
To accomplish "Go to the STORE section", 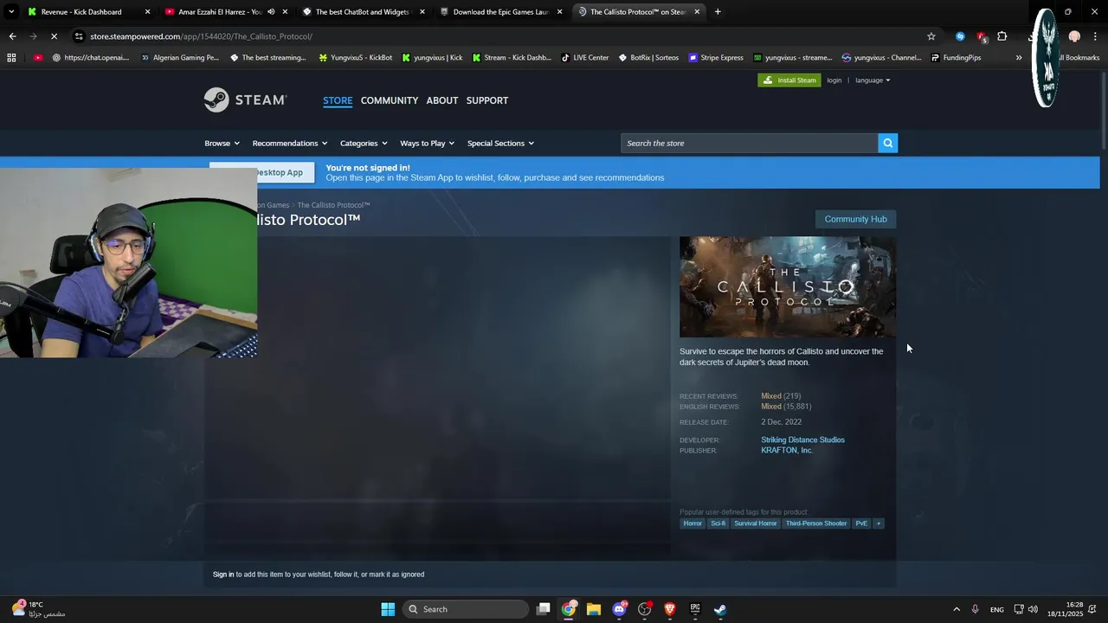I will [338, 100].
